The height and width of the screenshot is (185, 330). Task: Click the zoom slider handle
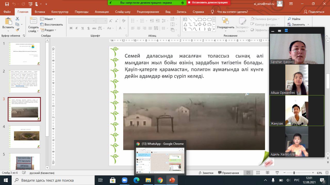click(294, 173)
